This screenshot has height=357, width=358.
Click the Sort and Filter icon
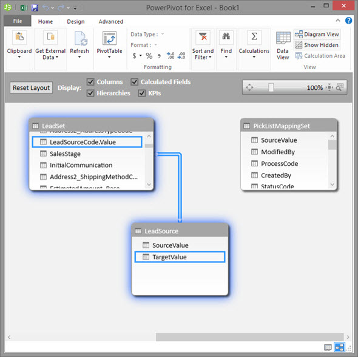(203, 37)
